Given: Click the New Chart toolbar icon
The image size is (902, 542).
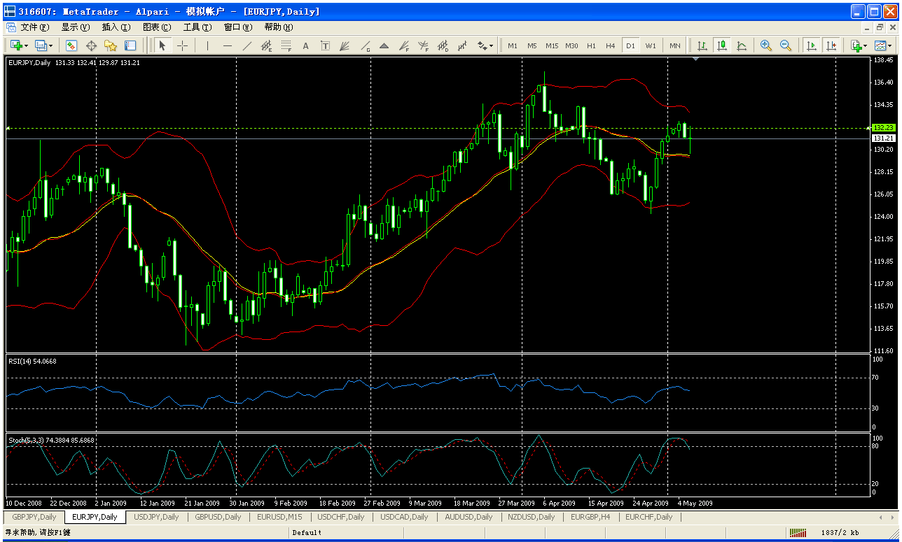Looking at the screenshot, I should [15, 45].
